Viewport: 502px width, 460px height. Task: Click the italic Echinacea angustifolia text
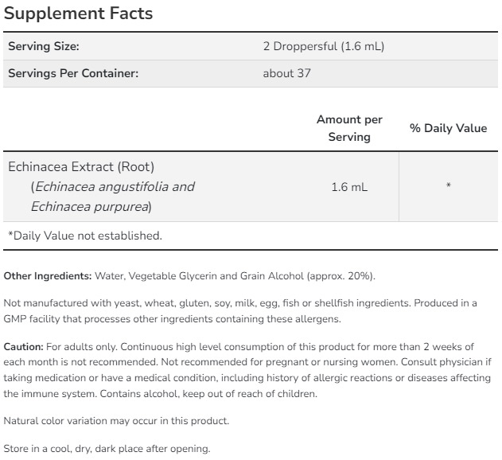click(x=102, y=187)
